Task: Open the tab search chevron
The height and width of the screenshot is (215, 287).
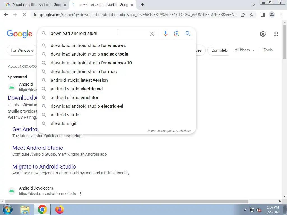Action: [253, 5]
